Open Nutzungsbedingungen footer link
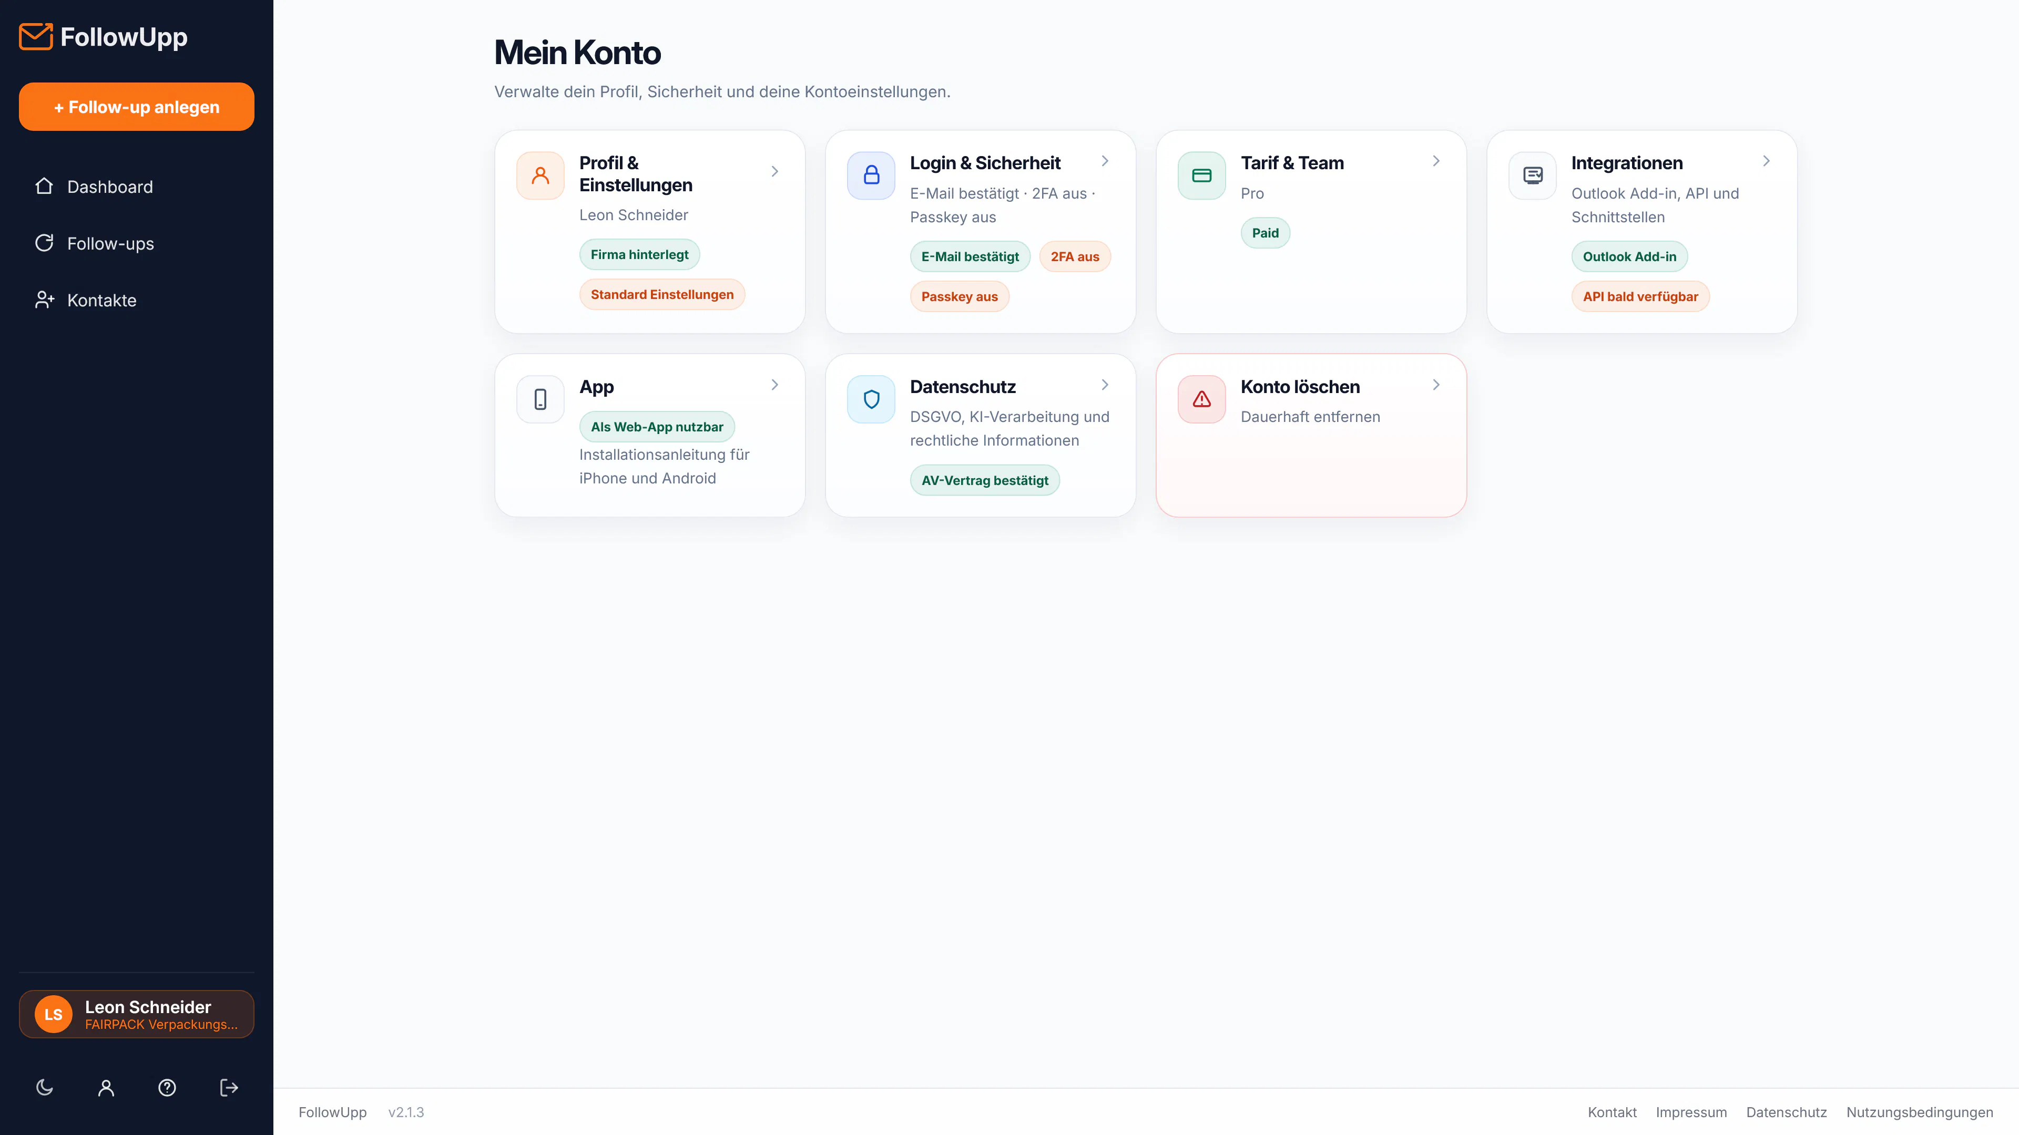Viewport: 2019px width, 1135px height. click(1920, 1112)
